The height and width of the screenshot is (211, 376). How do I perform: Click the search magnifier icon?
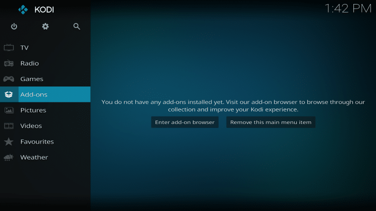point(77,26)
